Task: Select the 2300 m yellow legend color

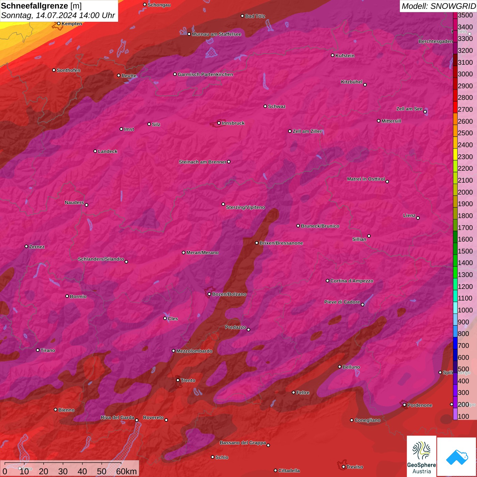Action: [x=455, y=154]
